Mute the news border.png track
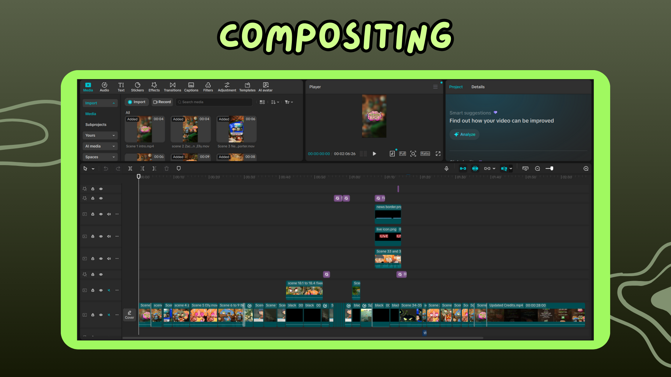Screen dimensions: 671x377 (x=109, y=214)
